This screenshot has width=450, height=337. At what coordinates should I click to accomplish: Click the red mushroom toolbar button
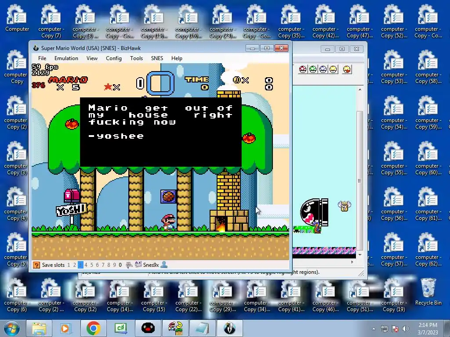tap(303, 69)
